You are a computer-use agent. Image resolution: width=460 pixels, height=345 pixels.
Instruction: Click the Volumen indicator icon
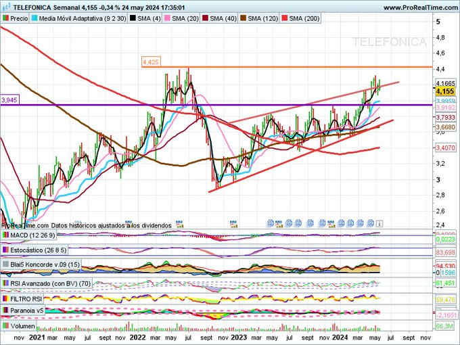coord(5,326)
